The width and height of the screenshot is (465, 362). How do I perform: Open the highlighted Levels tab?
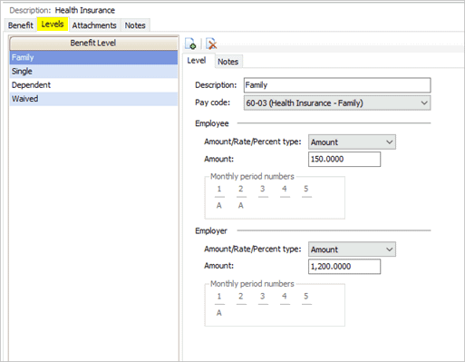pyautogui.click(x=53, y=24)
